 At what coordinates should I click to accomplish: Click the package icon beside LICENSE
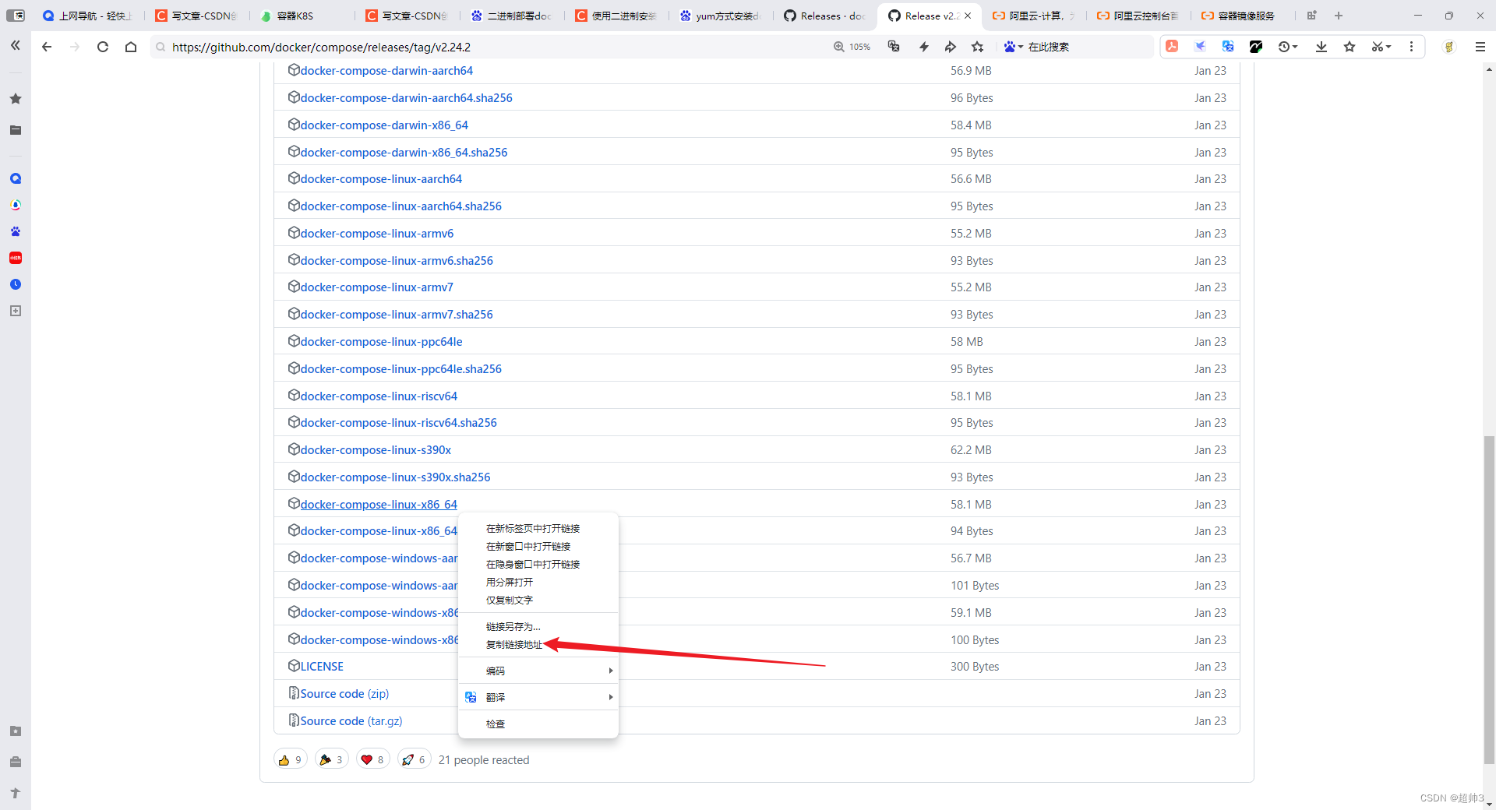tap(294, 666)
